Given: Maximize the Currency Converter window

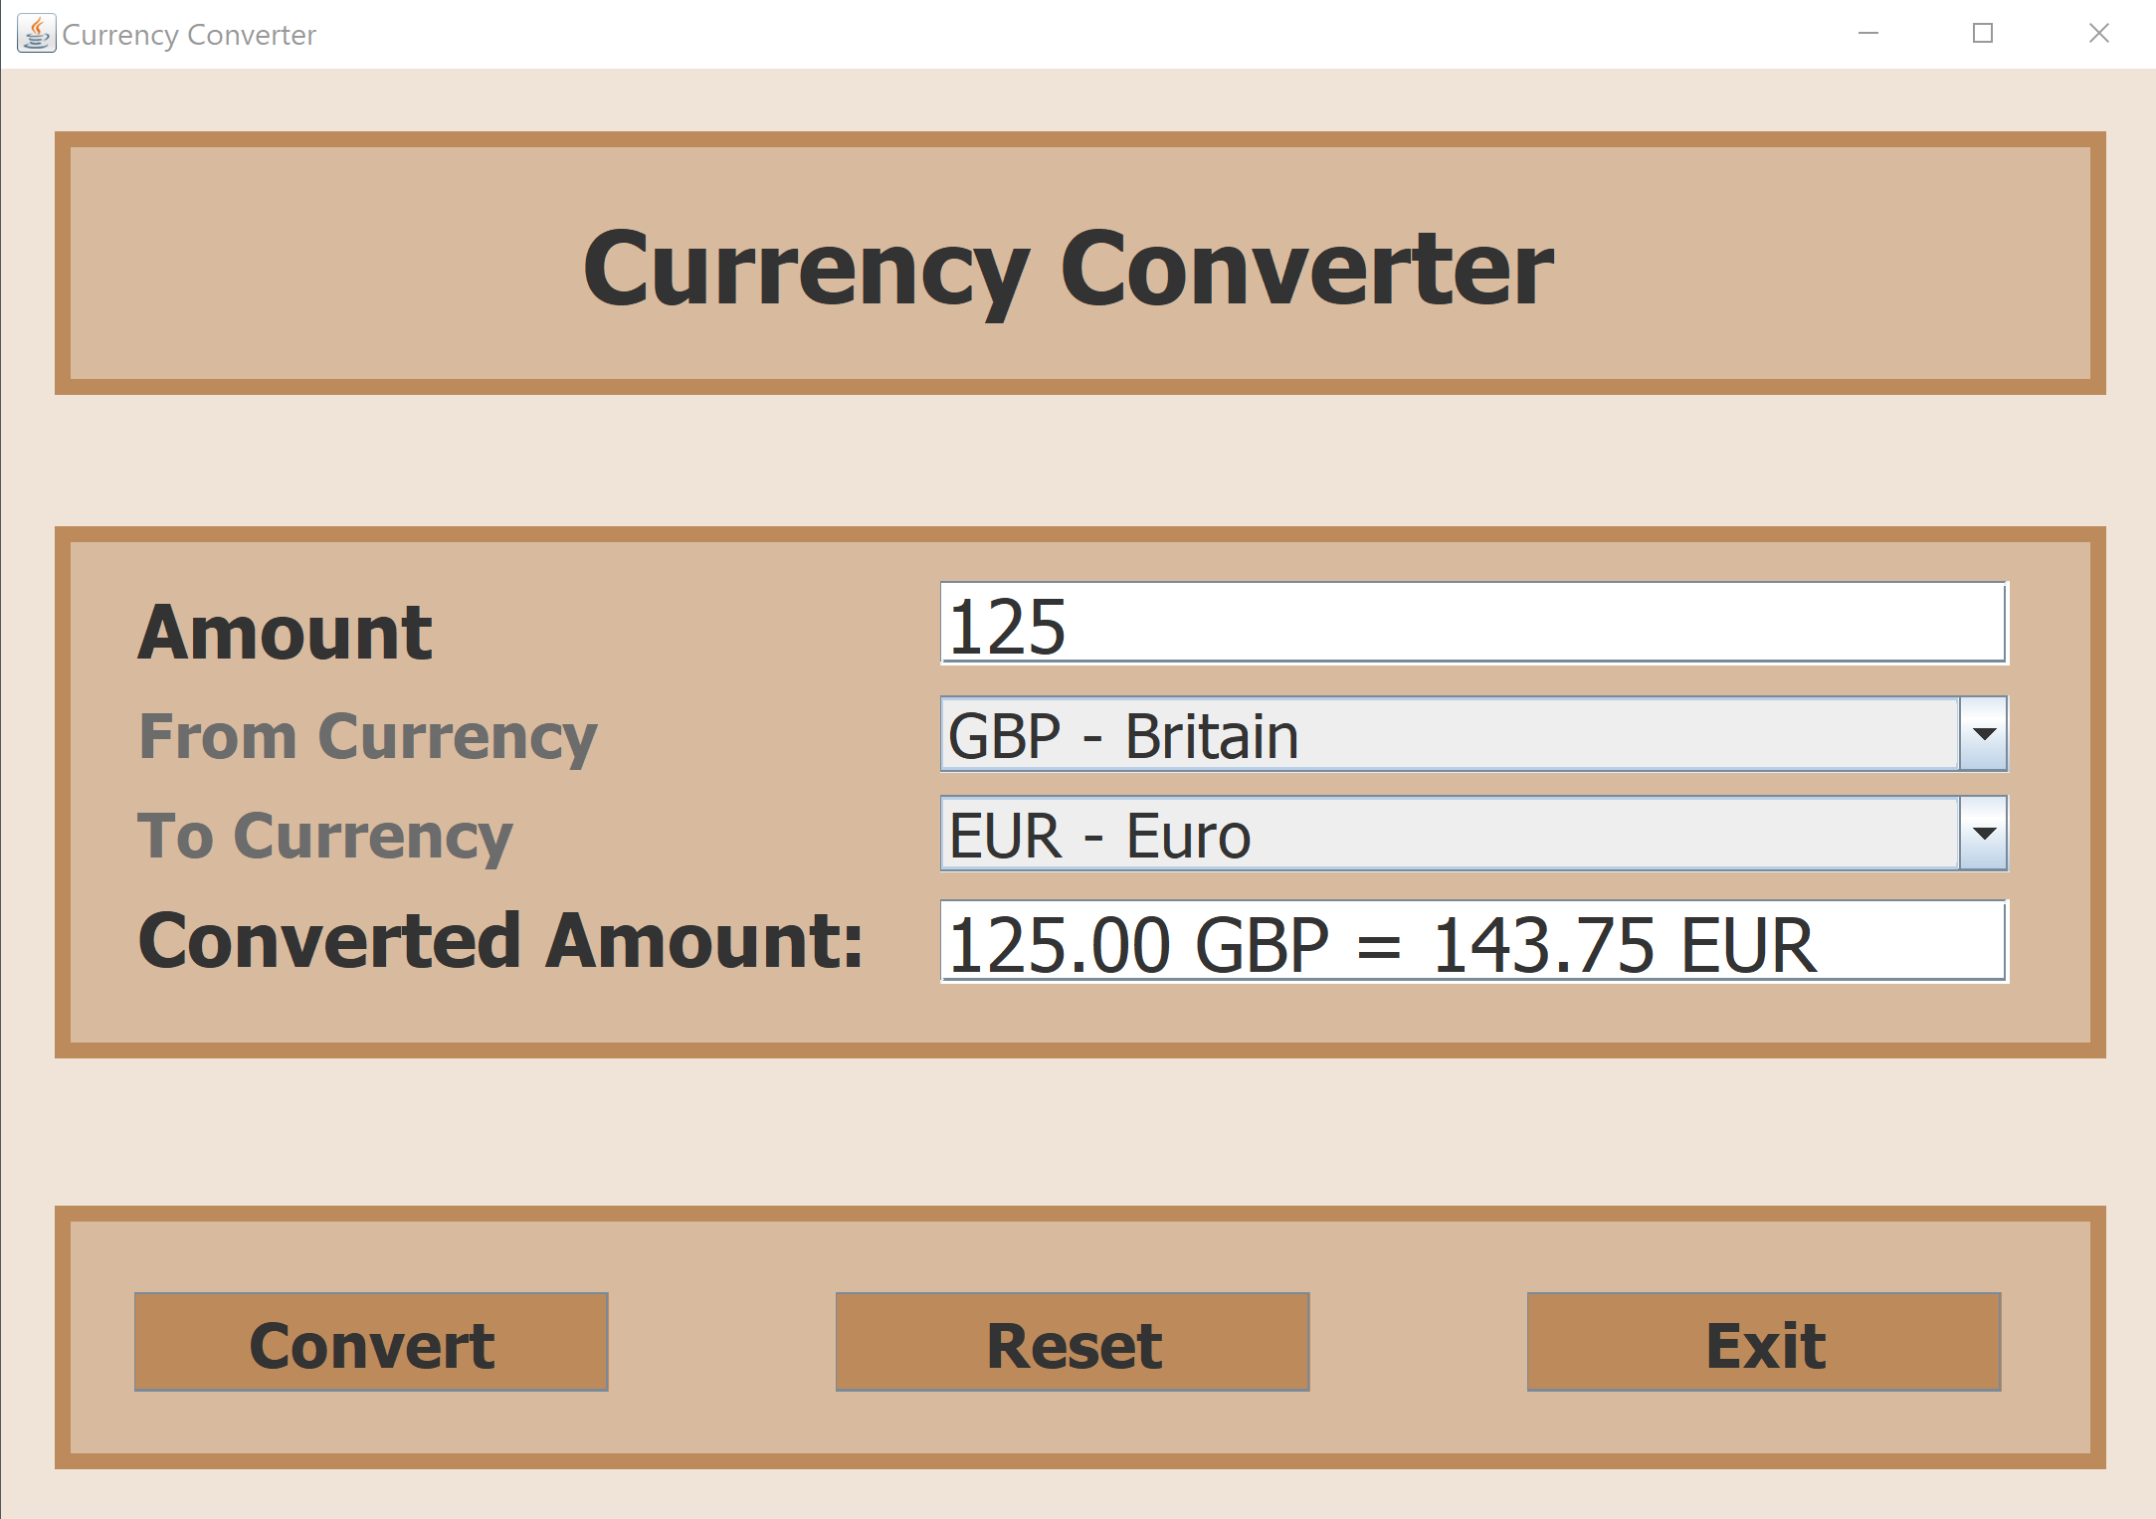Looking at the screenshot, I should tap(1983, 34).
